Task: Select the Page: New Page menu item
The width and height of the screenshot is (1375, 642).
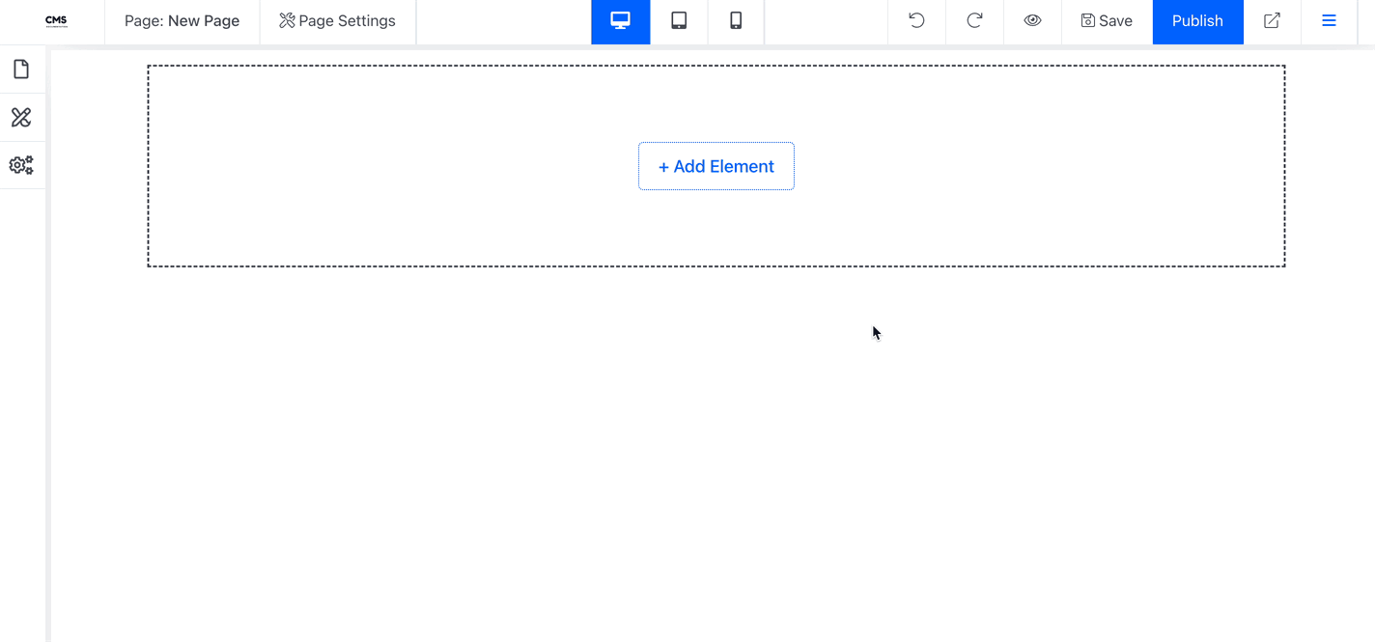Action: coord(182,20)
